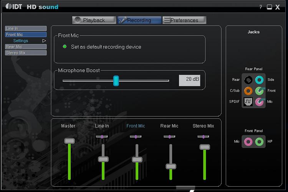Click the Line In mixer channel label
Screen dimensions: 288x192
tap(102, 126)
